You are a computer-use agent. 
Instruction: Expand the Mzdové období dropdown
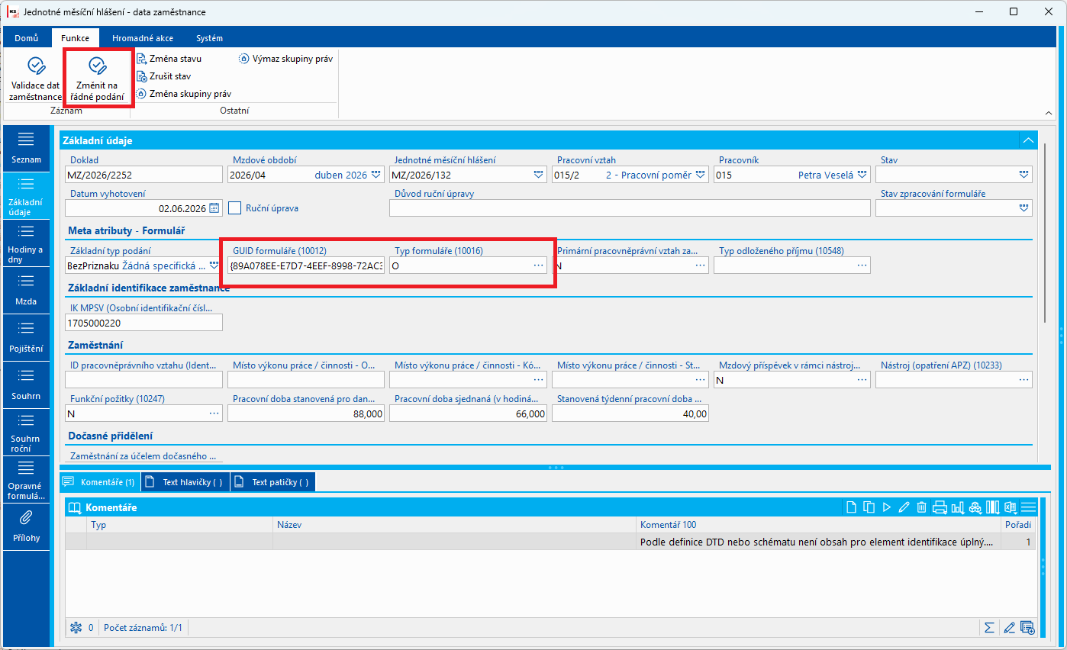376,175
